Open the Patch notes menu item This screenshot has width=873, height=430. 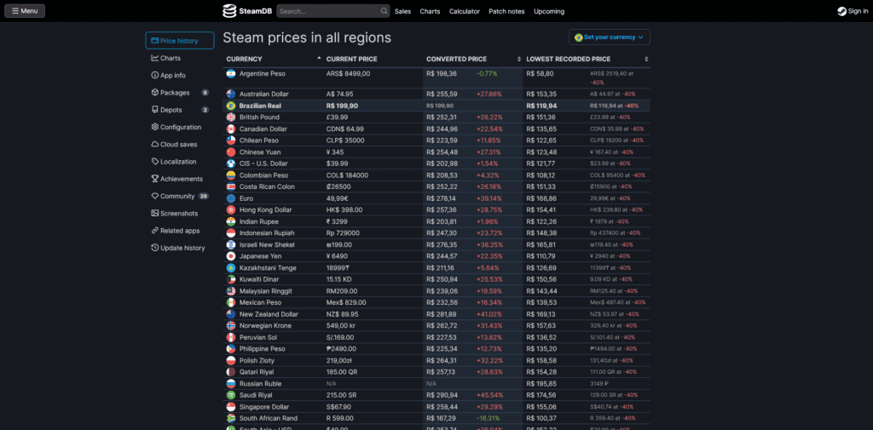[506, 11]
